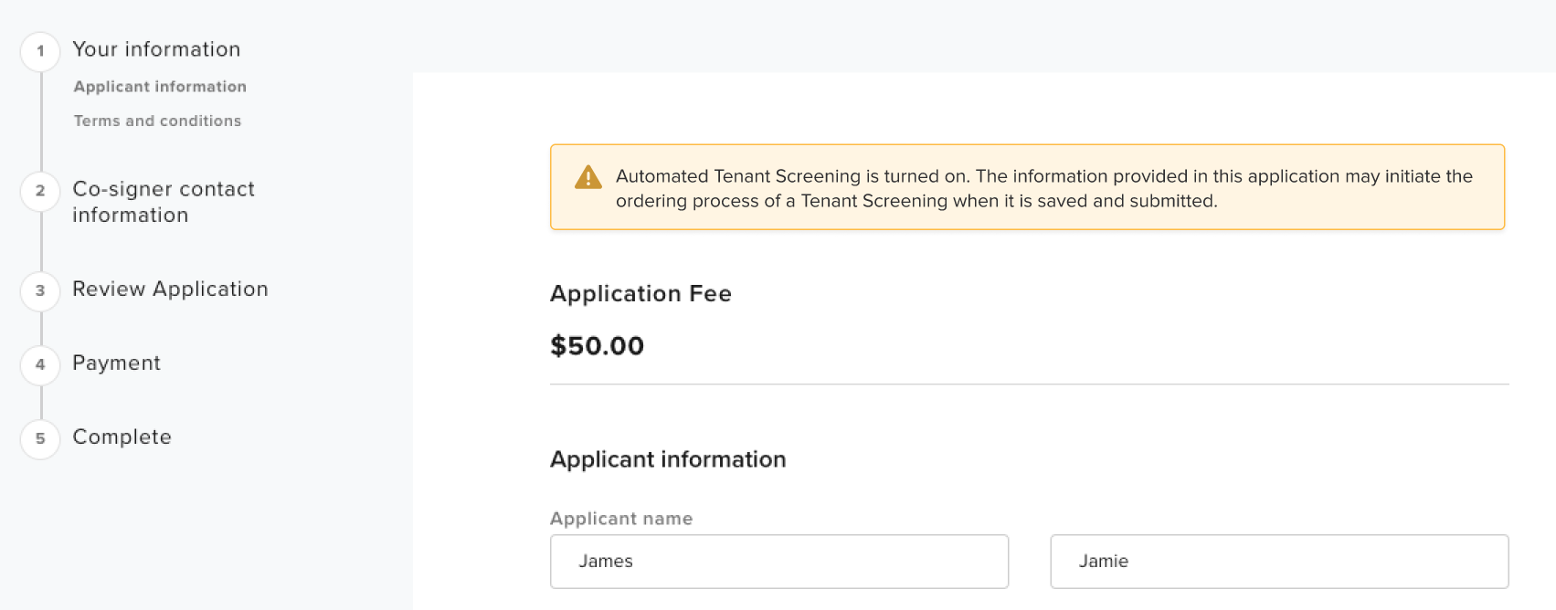Click the Application Fee heading
The height and width of the screenshot is (610, 1556).
(x=640, y=294)
